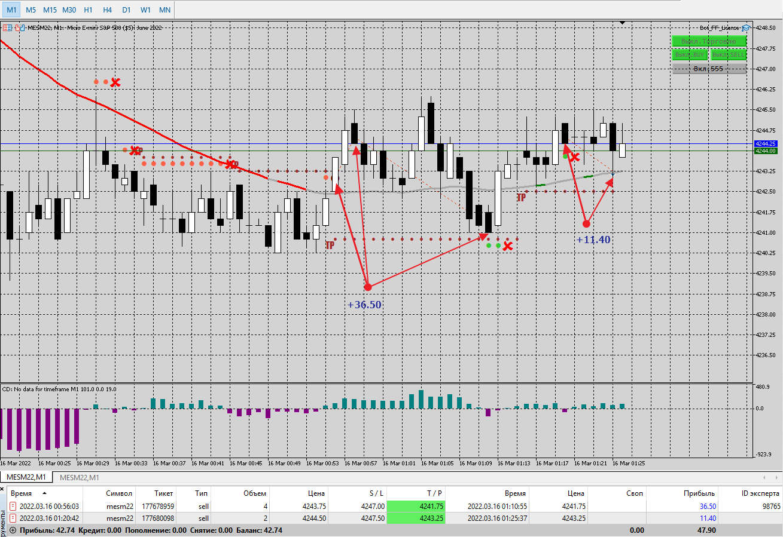Set chart to D1 daily timeframe

126,10
